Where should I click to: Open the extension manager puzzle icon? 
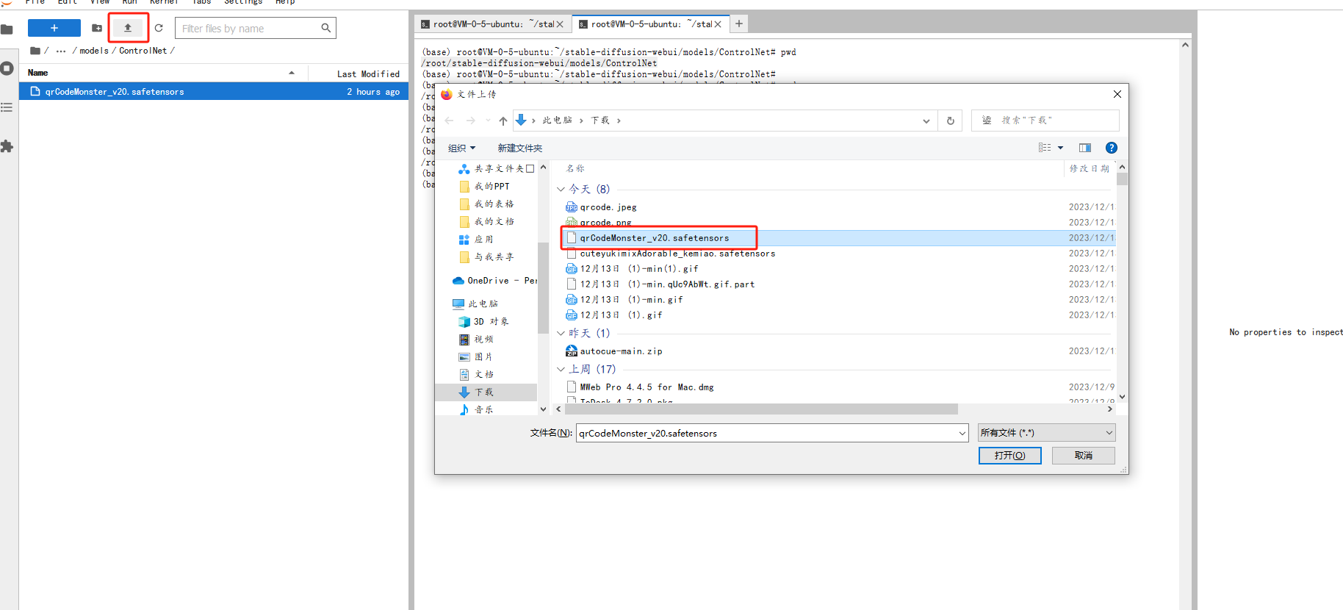point(7,146)
